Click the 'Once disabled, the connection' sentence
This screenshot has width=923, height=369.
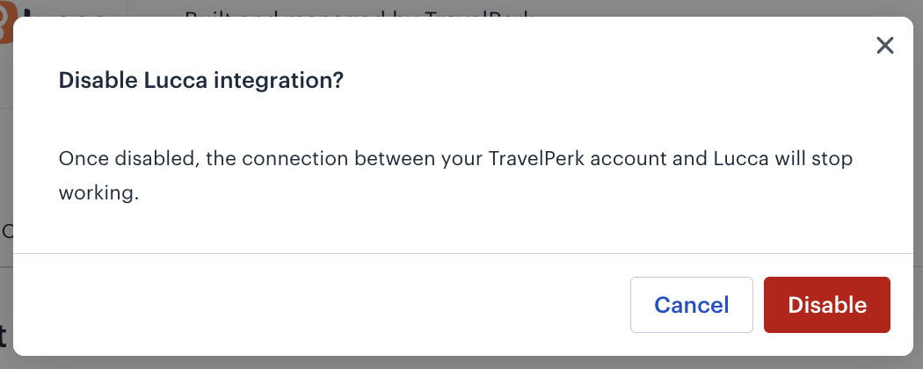pyautogui.click(x=455, y=176)
